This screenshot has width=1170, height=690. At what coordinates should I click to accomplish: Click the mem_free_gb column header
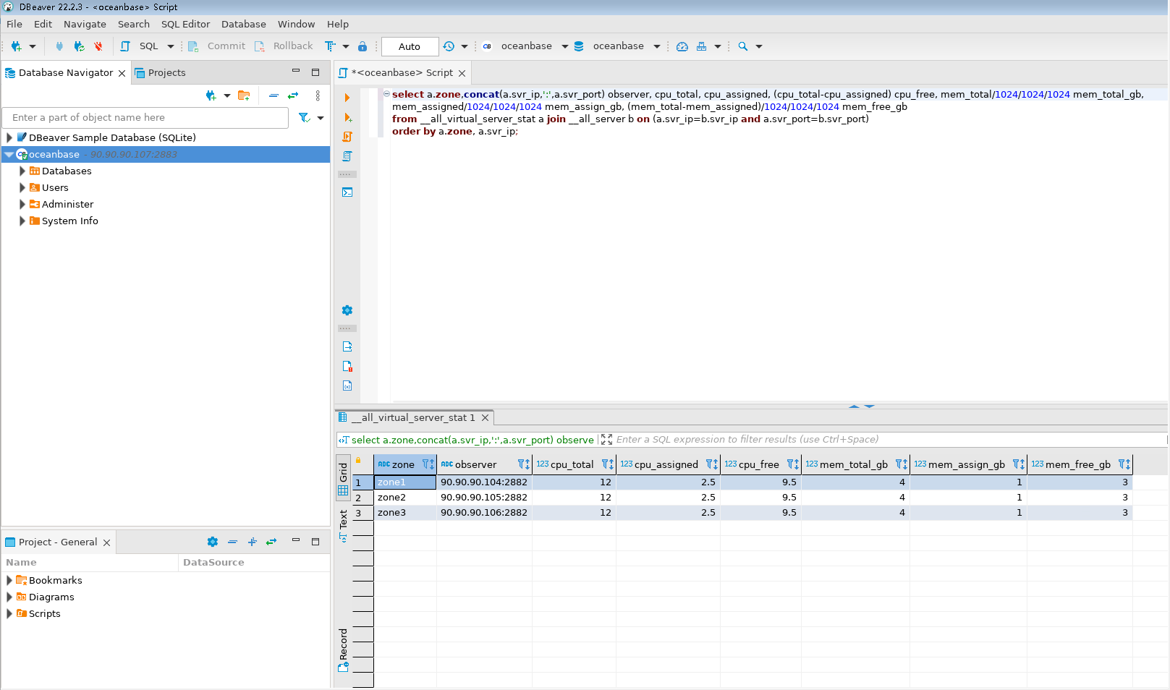tap(1078, 464)
